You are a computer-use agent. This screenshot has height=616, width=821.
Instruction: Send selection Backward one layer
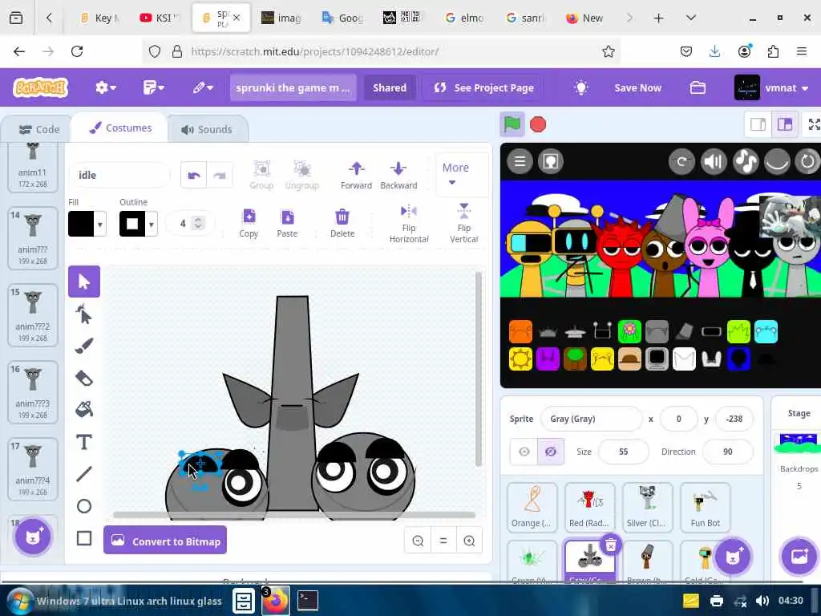click(398, 176)
